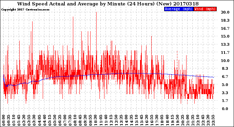Click the 09:55 time label
The width and height of the screenshot is (234, 127).
(91, 120)
